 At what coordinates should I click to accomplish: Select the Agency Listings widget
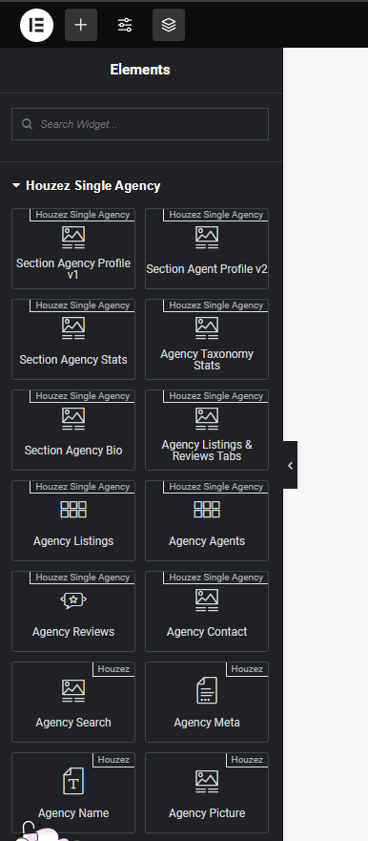[x=73, y=521]
